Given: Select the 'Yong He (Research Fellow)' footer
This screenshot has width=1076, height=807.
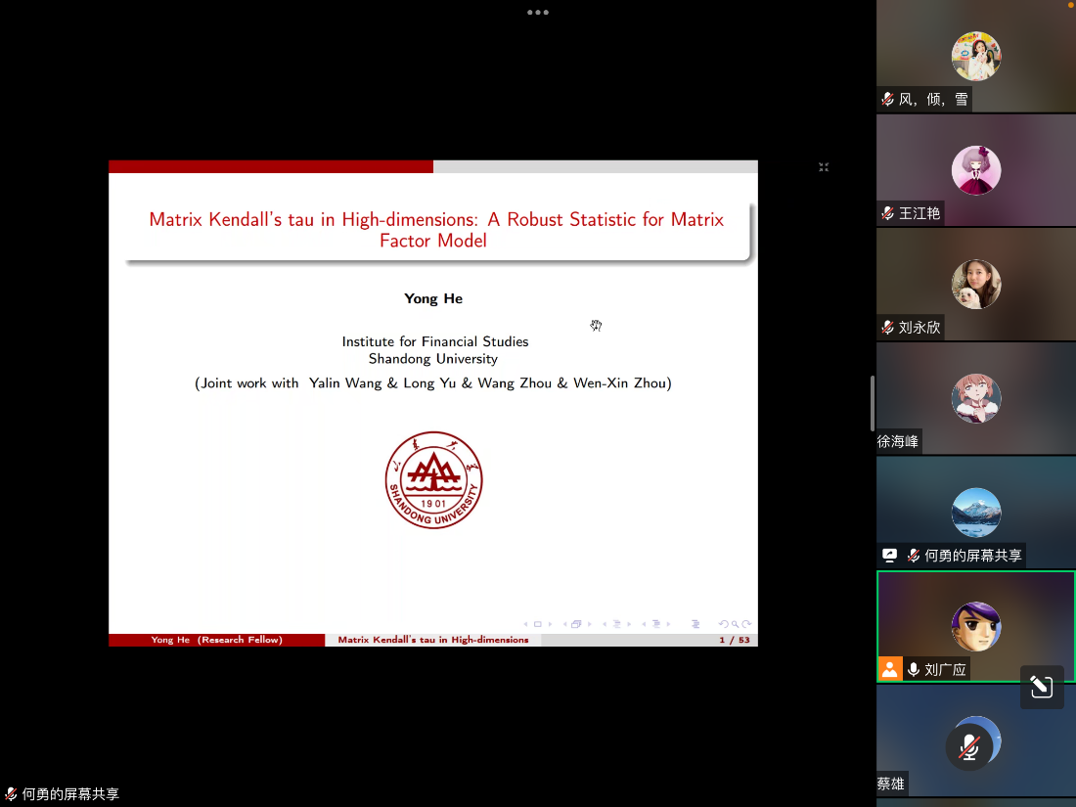Looking at the screenshot, I should pyautogui.click(x=216, y=640).
